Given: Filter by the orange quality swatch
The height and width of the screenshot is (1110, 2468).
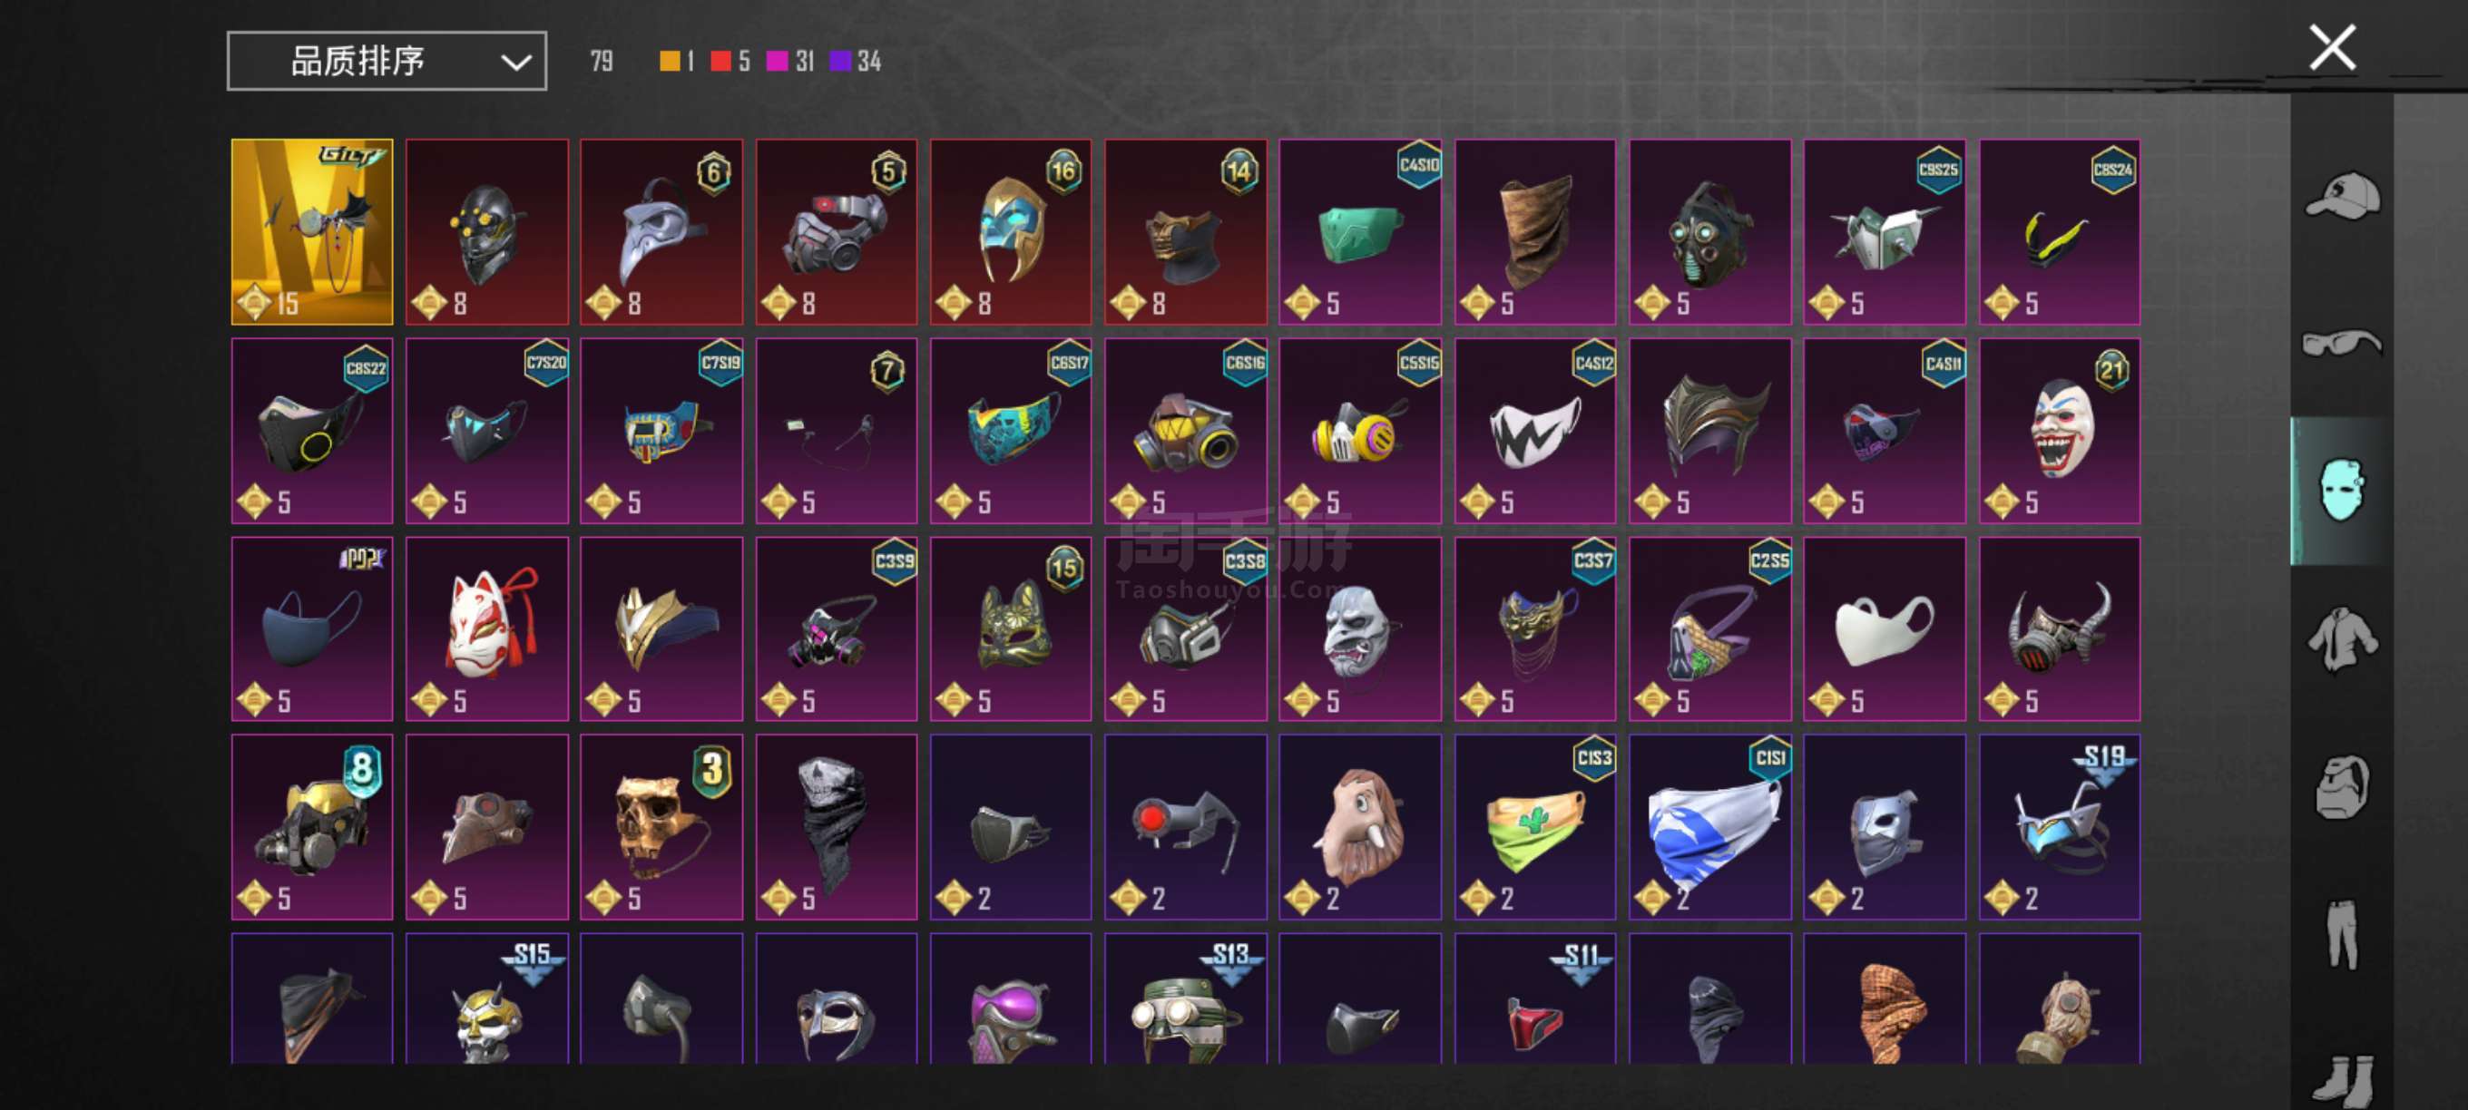Looking at the screenshot, I should tap(670, 62).
